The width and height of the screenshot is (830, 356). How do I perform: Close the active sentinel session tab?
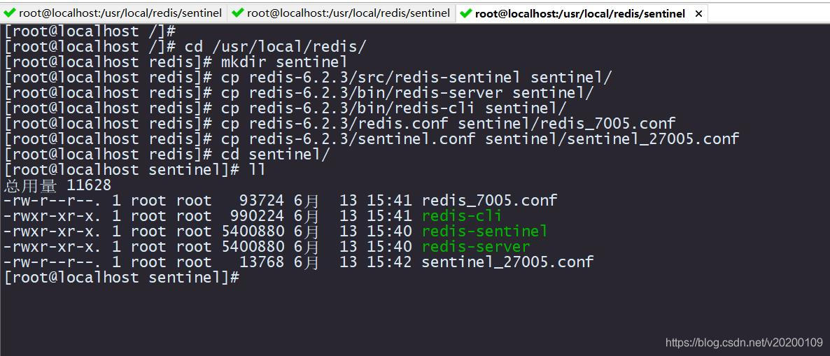pyautogui.click(x=698, y=14)
